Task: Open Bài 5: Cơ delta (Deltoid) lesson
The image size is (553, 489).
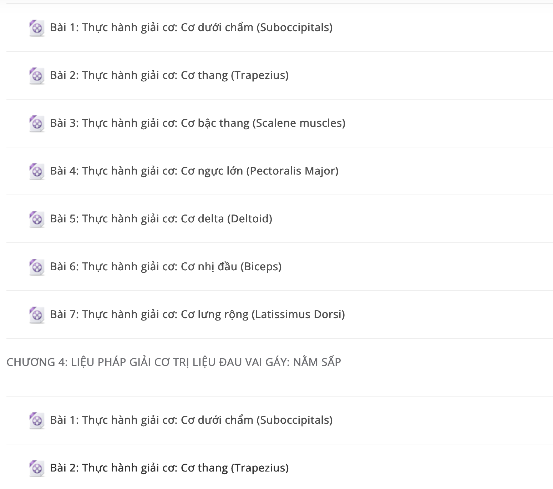Action: coord(161,219)
